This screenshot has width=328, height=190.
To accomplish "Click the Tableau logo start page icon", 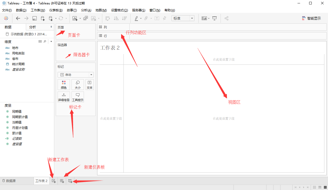I will click(6, 18).
